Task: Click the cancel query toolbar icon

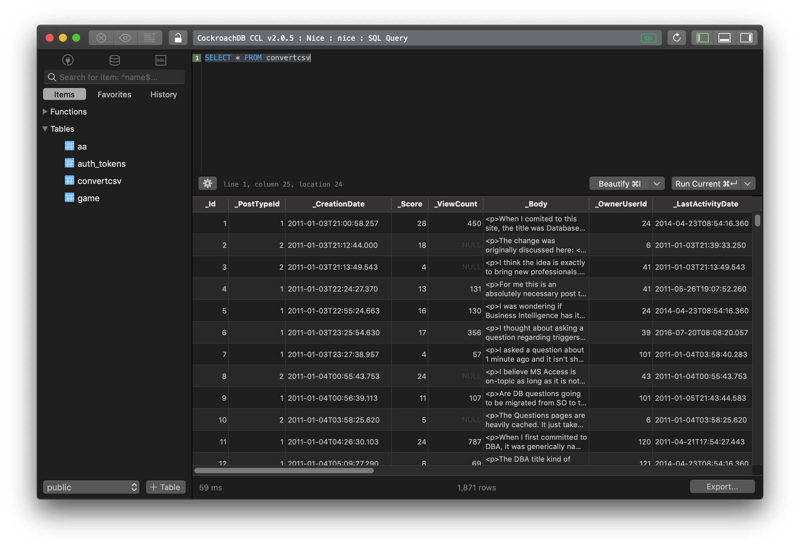Action: coord(101,38)
